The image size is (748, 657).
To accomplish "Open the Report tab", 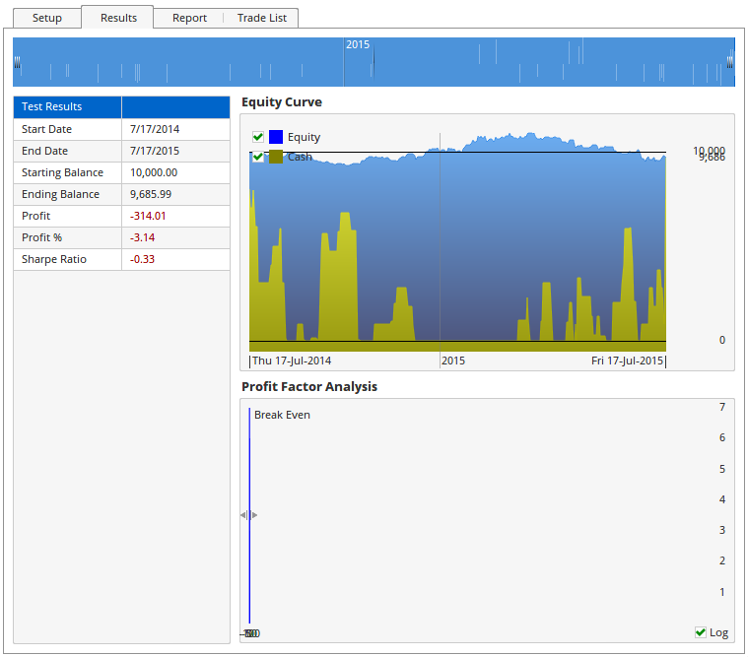I will (x=189, y=18).
